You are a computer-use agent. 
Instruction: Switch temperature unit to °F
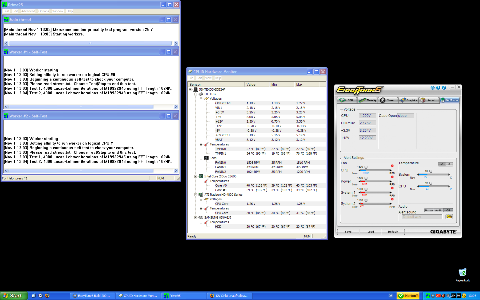[449, 164]
